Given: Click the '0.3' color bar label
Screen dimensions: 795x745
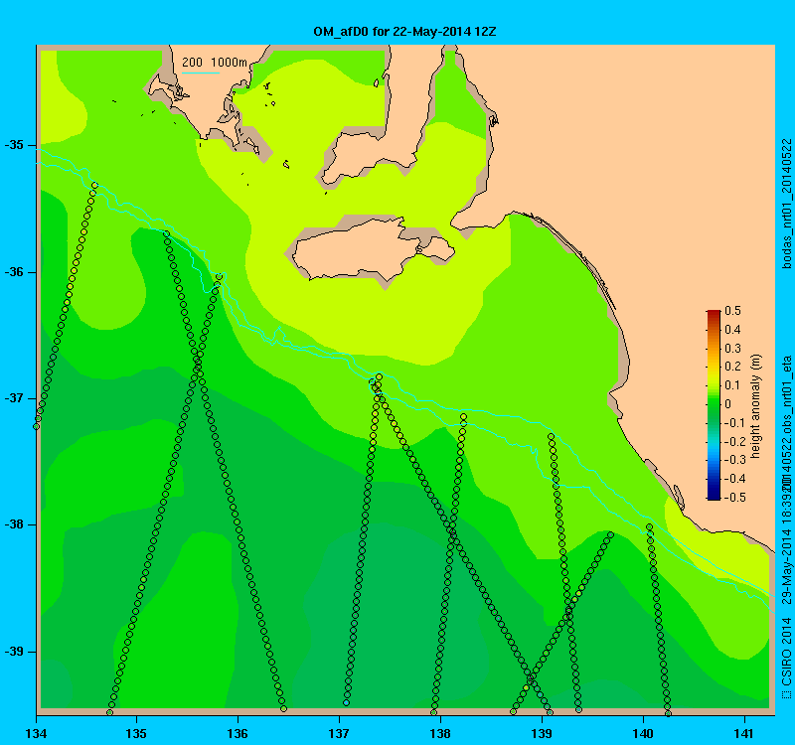Looking at the screenshot, I should (732, 349).
